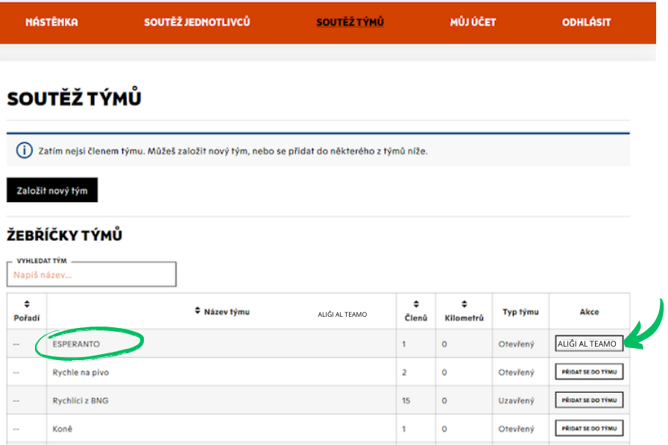The height and width of the screenshot is (445, 668).
Task: Click the info icon in the notice banner
Action: coord(24,151)
